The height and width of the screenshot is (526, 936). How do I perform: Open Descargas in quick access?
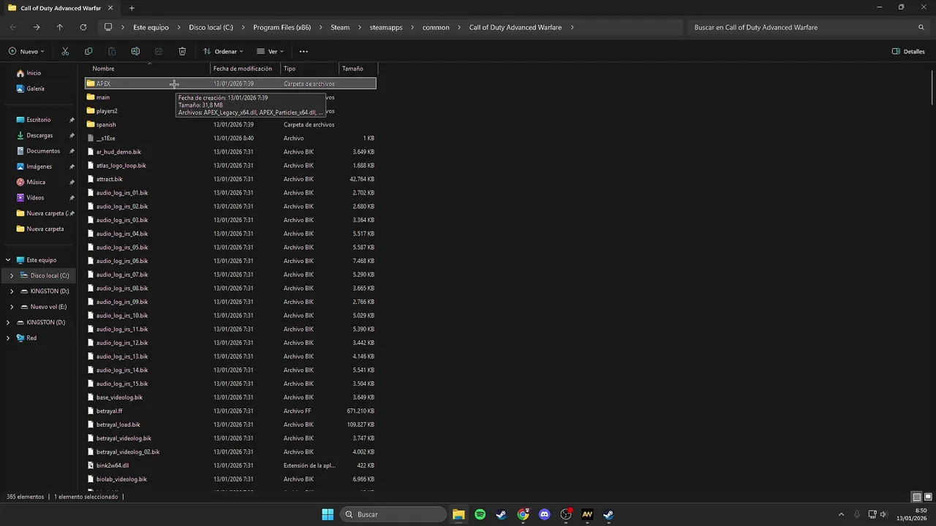click(39, 135)
